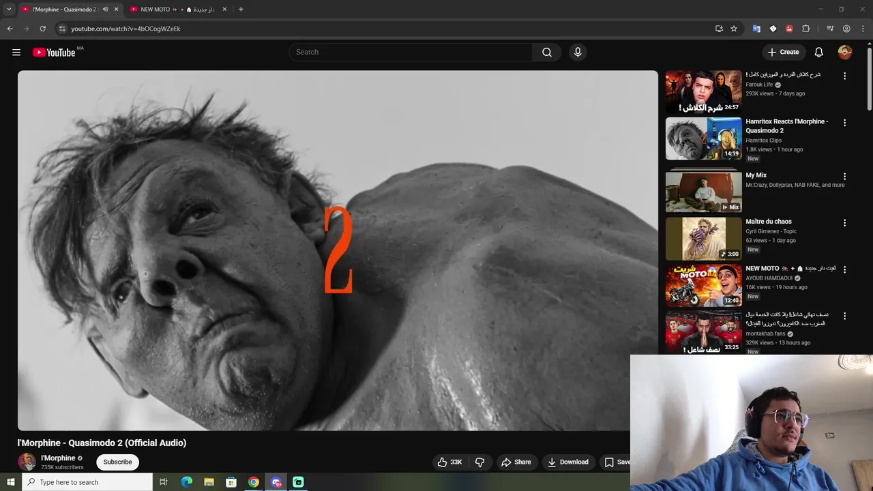Select the l'Morphine - Quasimodo 2 tab
Viewport: 873px width, 491px height.
click(64, 10)
